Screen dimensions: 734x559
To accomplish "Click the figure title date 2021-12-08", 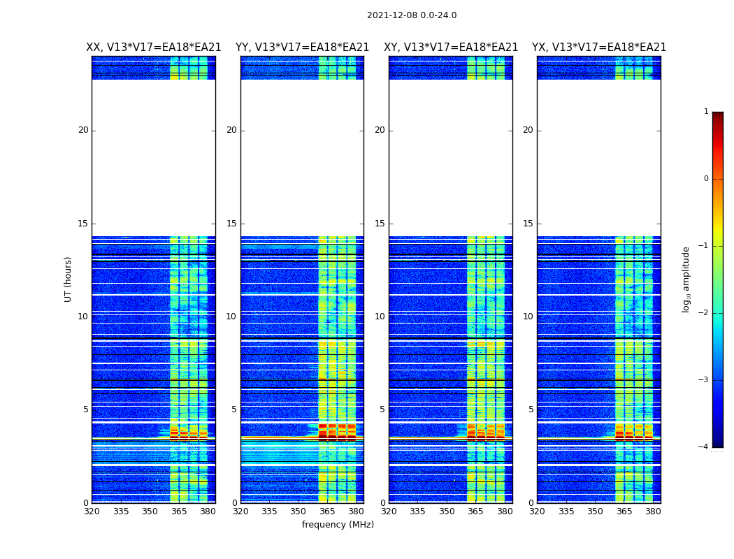I will (412, 15).
